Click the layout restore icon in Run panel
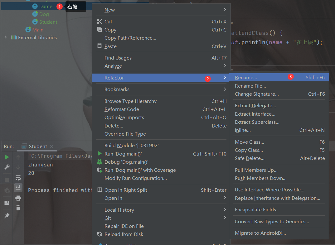 coord(7,203)
